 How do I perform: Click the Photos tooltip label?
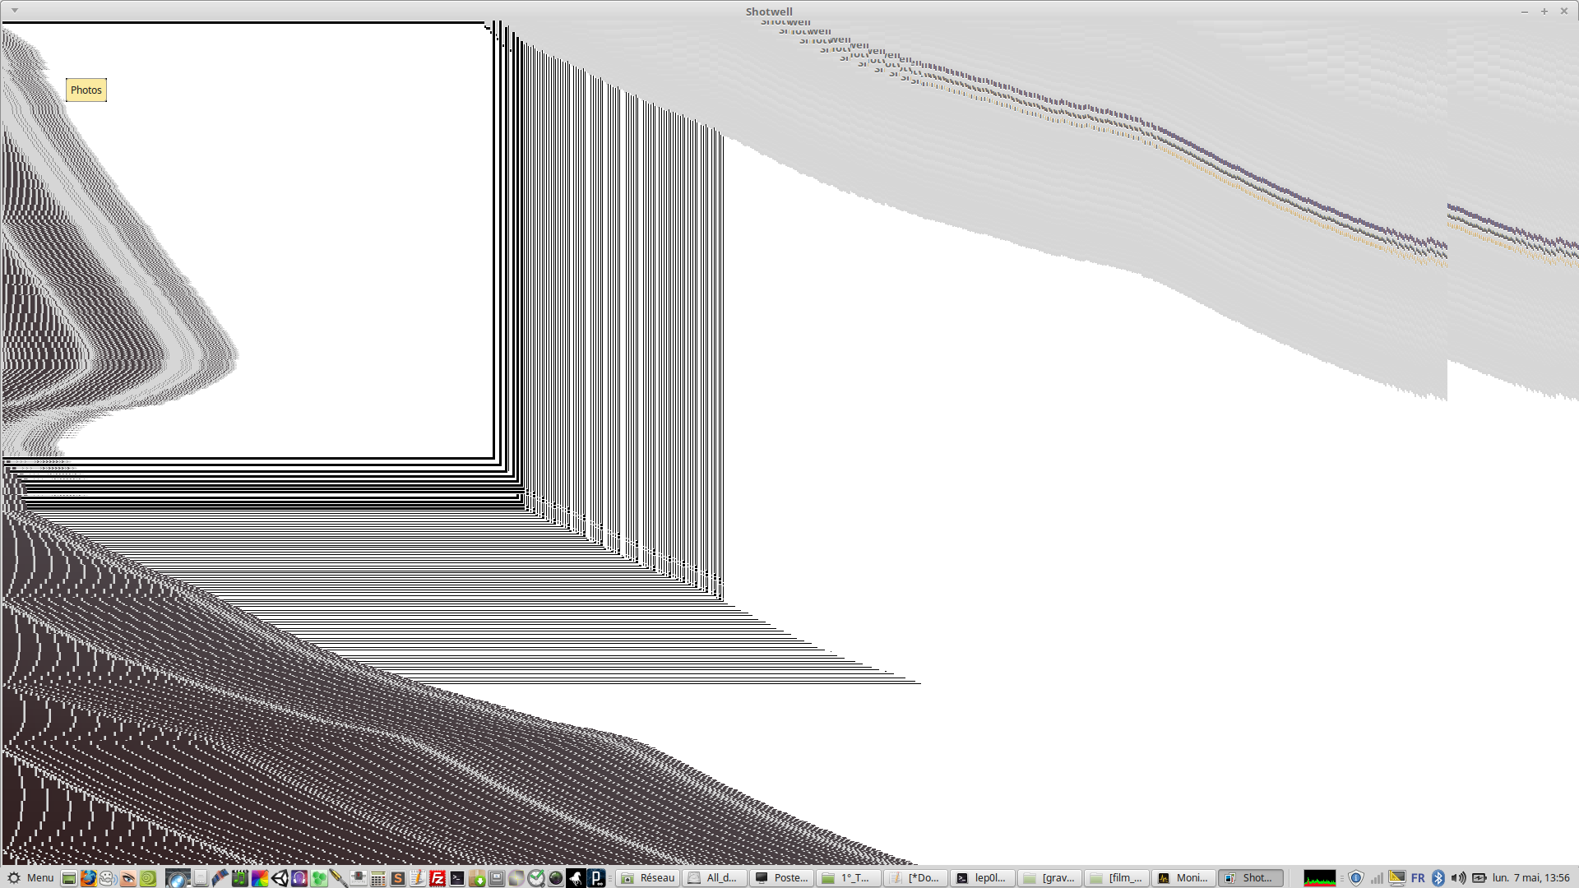click(x=86, y=90)
